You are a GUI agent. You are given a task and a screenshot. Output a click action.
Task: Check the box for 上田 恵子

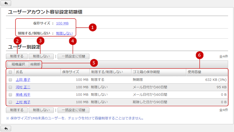[x=10, y=80]
